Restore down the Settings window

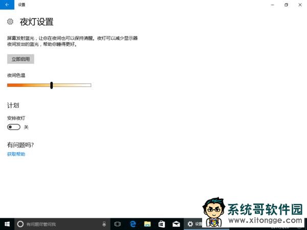tap(286, 5)
